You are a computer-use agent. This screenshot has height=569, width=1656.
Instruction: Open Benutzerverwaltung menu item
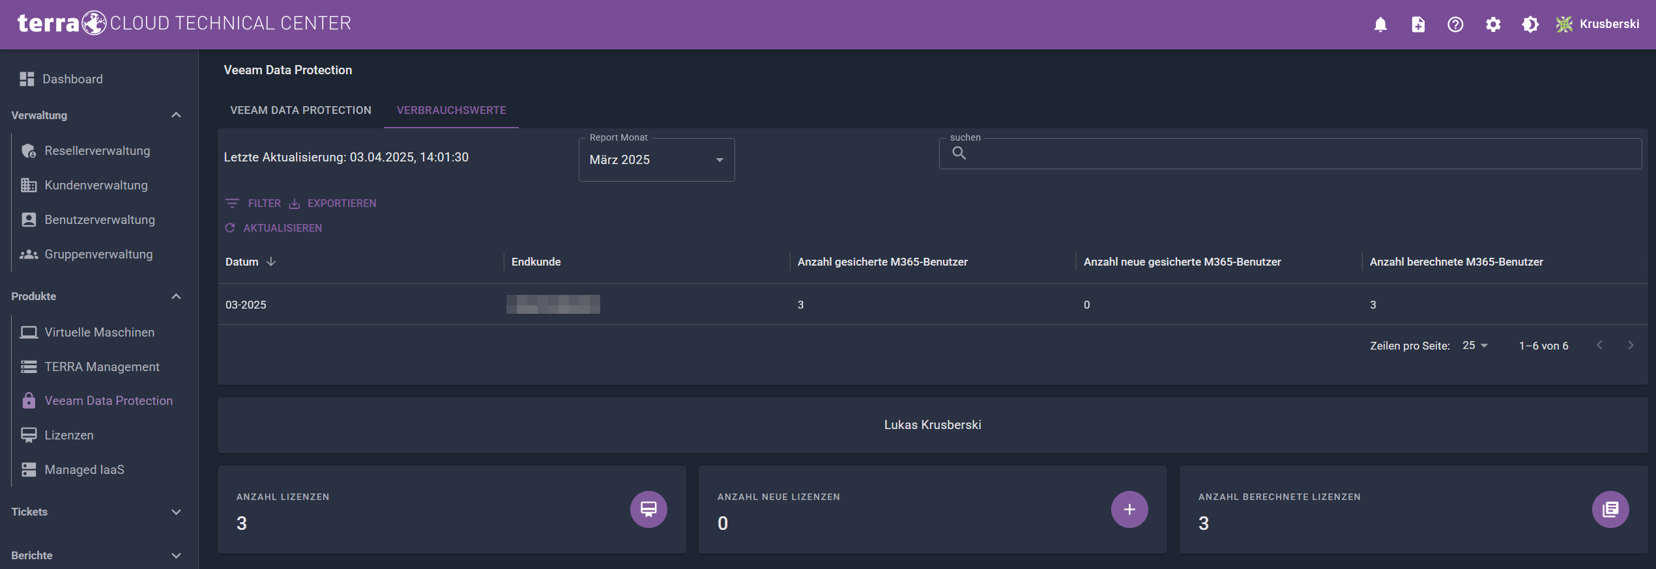tap(100, 219)
